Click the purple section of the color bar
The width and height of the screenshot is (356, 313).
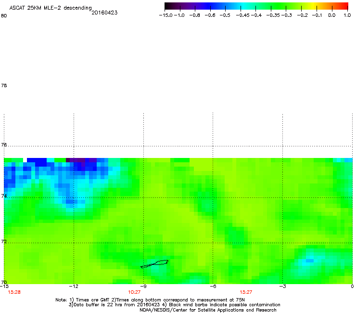tap(189, 6)
